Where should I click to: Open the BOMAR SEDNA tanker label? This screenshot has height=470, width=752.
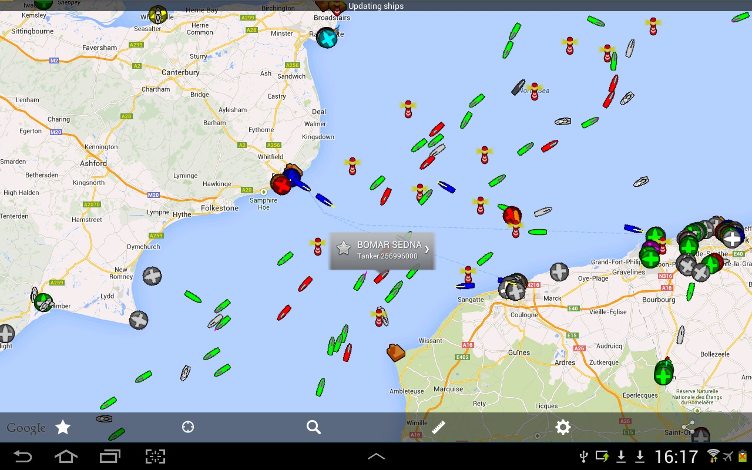[x=382, y=250]
